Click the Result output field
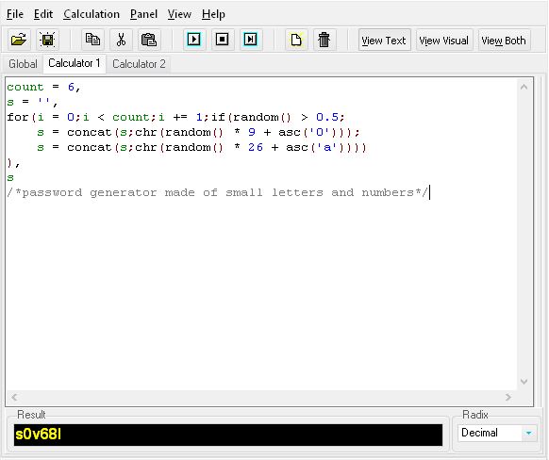The width and height of the screenshot is (549, 460). (x=228, y=435)
